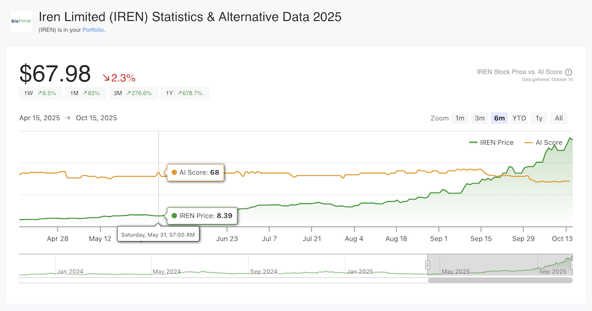
Task: Open the Portfolio link
Action: (x=93, y=30)
